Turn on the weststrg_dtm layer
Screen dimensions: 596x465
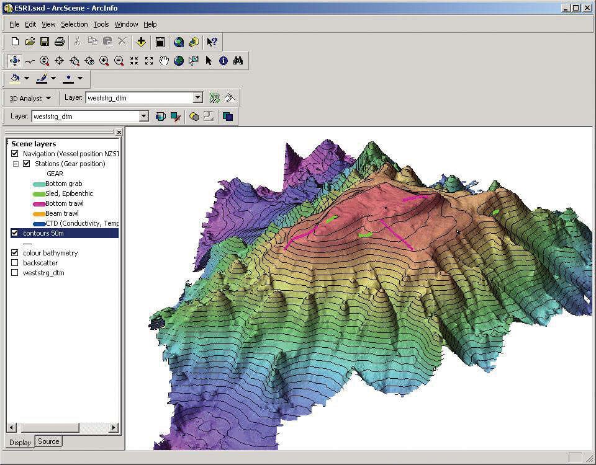(15, 273)
